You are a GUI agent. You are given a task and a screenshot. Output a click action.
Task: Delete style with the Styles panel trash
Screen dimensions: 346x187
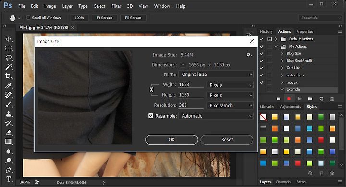click(x=332, y=174)
